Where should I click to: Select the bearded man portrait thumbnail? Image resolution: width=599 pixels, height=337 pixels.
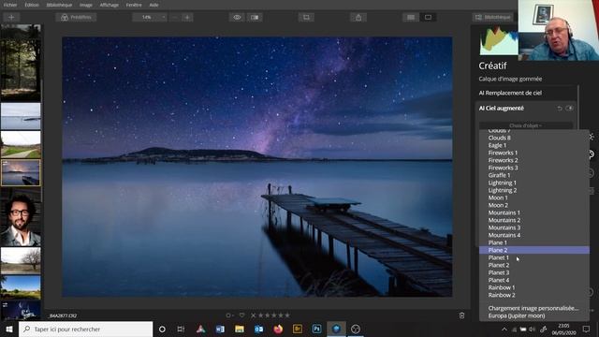point(21,217)
